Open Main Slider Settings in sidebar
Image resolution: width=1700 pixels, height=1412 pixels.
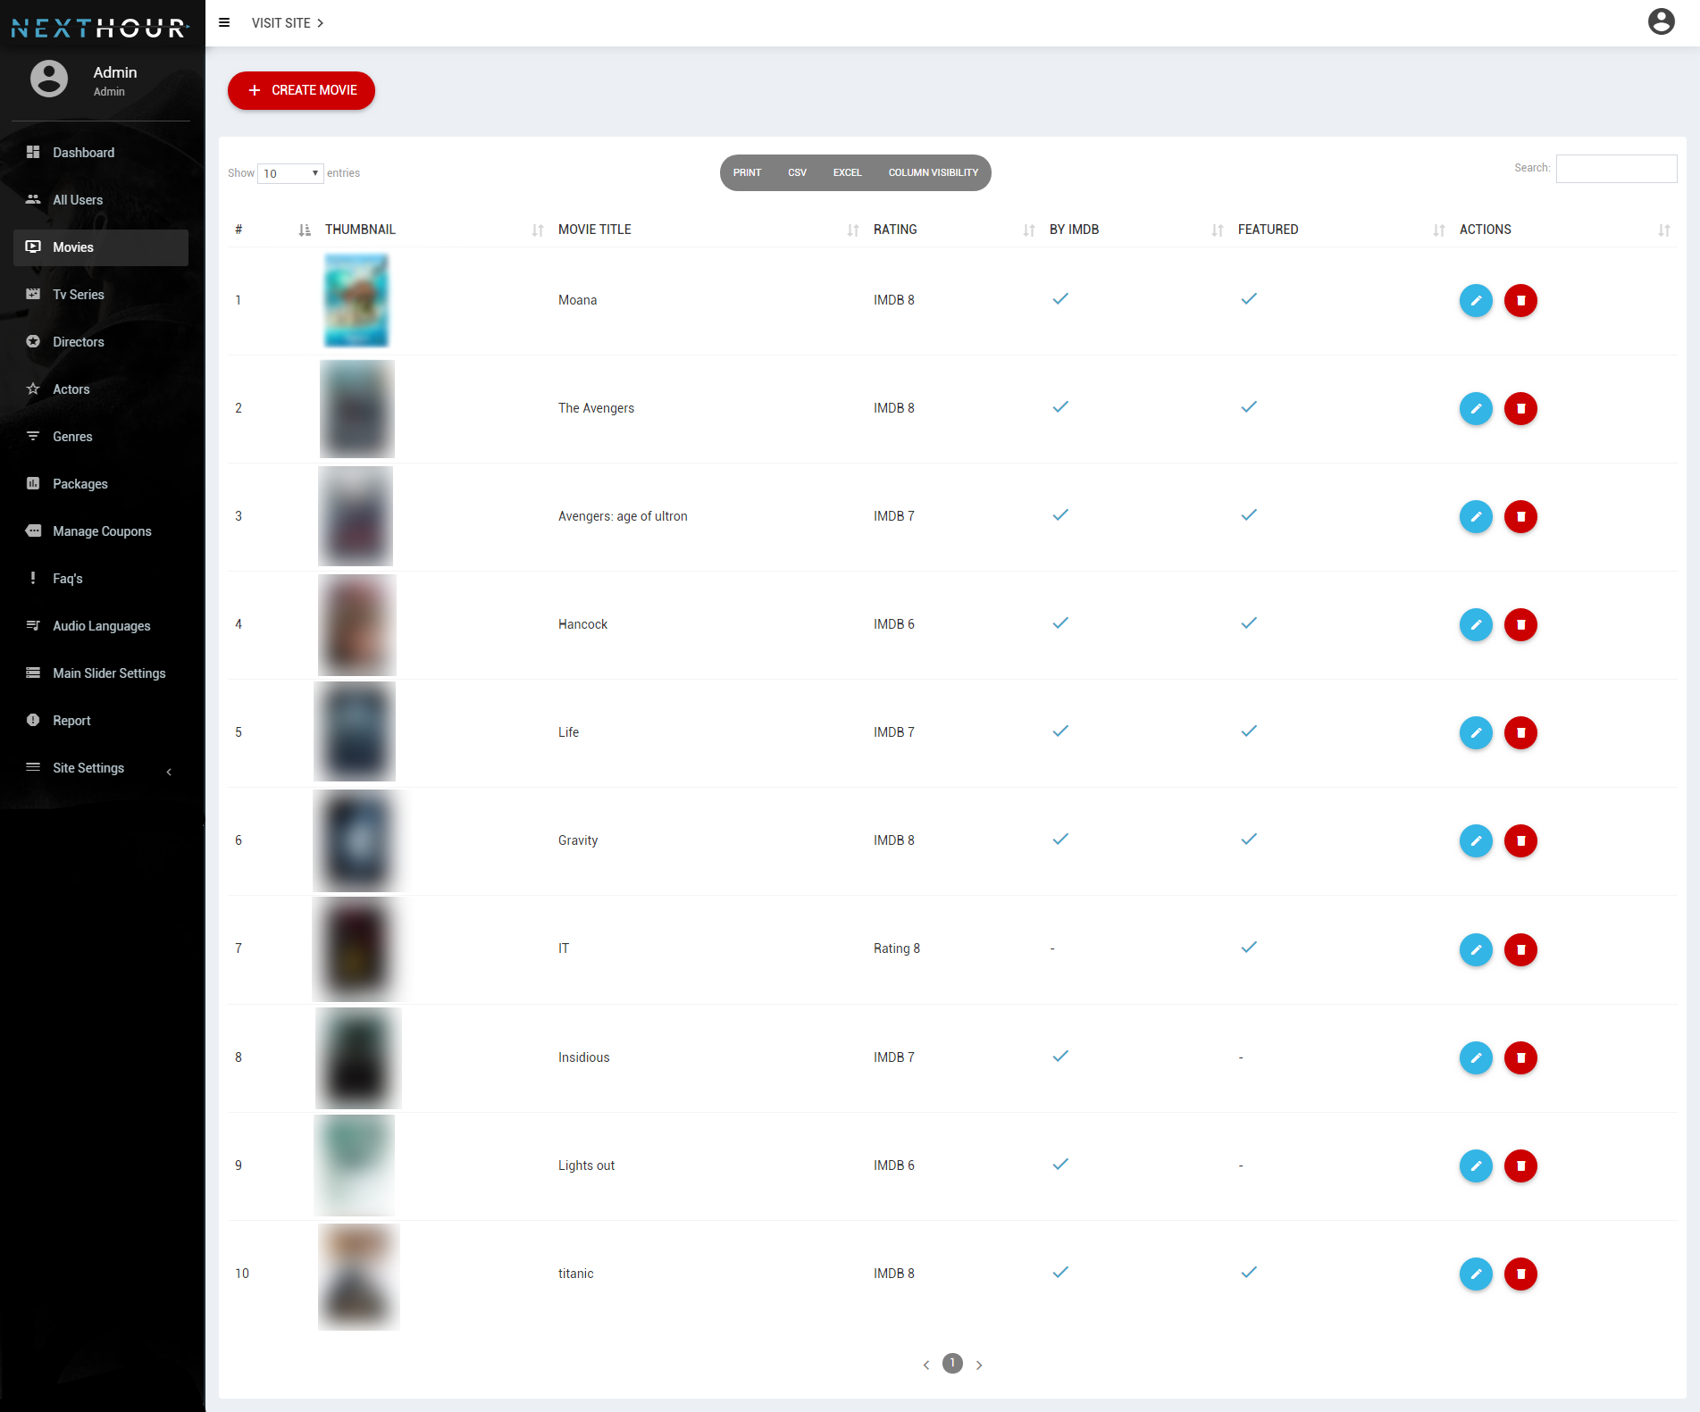(x=100, y=673)
